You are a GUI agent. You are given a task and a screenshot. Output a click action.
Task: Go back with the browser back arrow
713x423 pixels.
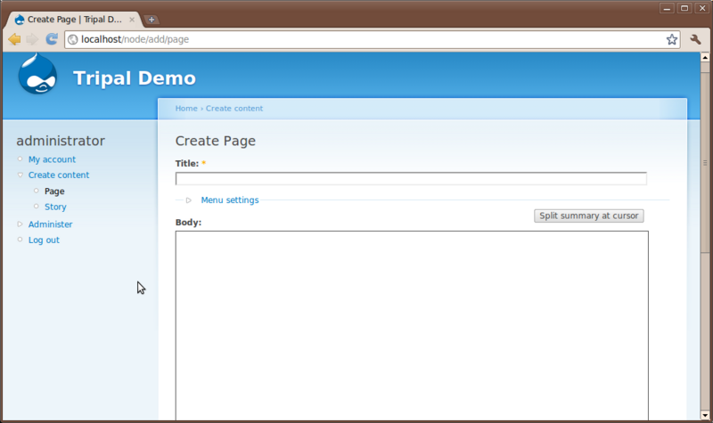point(14,39)
